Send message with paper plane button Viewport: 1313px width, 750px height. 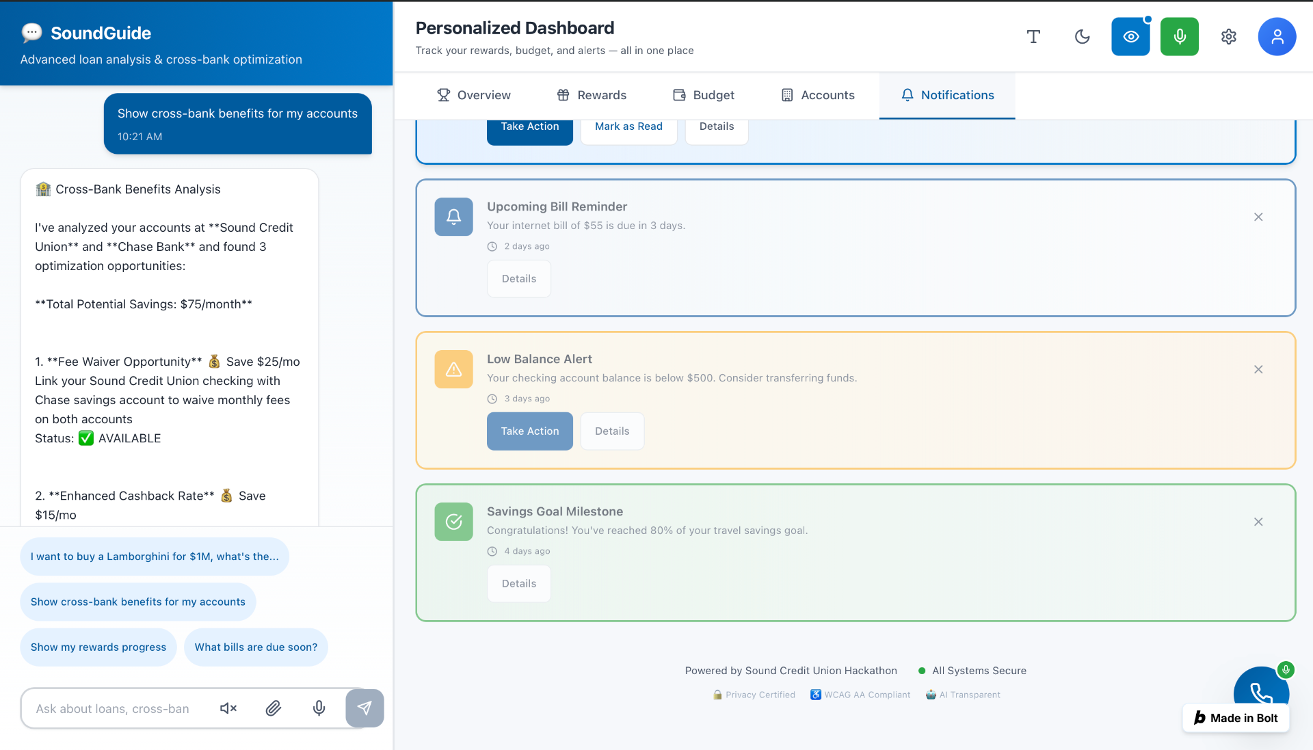pos(364,708)
